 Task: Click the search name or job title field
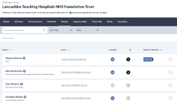[22, 30]
